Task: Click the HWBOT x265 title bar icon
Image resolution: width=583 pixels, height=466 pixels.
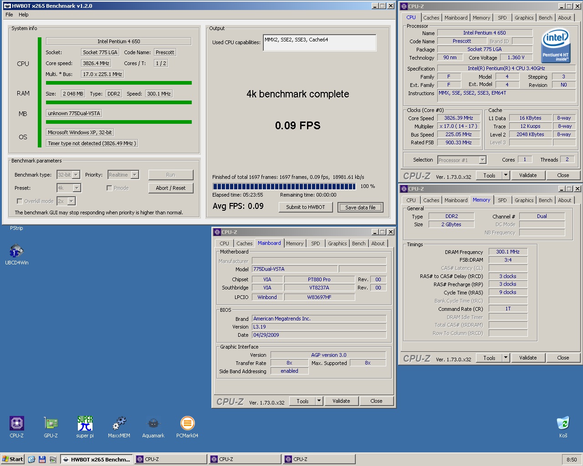Action: 7,6
